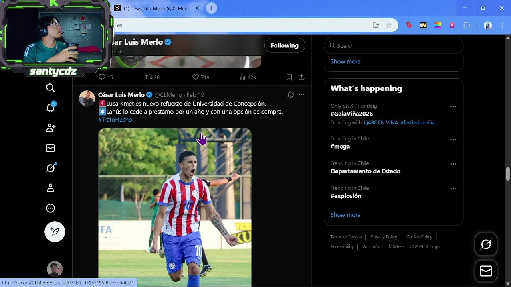Viewport: 511px width, 287px height.
Task: Click install app icon in address bar
Action: pos(376,25)
